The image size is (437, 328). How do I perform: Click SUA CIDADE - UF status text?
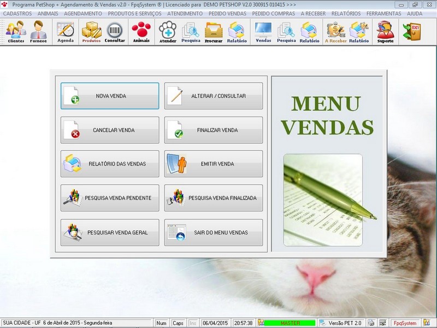(x=21, y=323)
